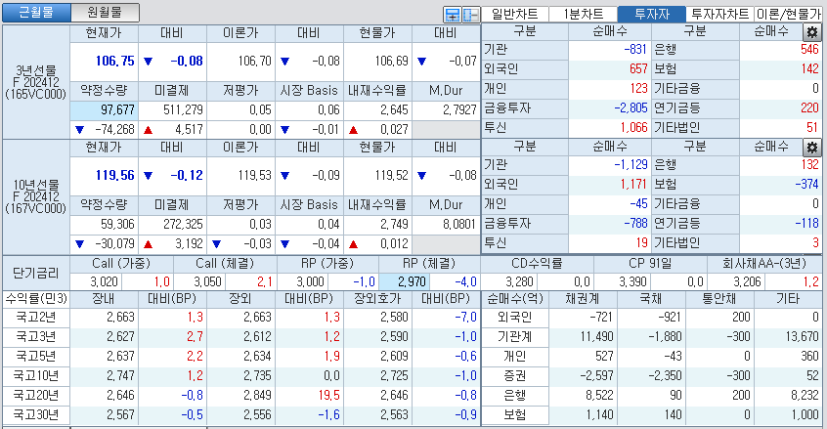This screenshot has height=429, width=827.
Task: Click 은행 net buy value 546
Action: click(x=809, y=50)
